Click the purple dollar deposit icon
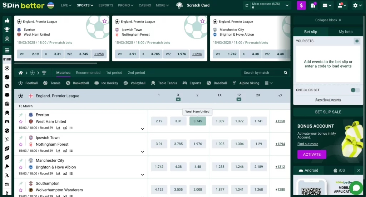 pyautogui.click(x=301, y=5)
